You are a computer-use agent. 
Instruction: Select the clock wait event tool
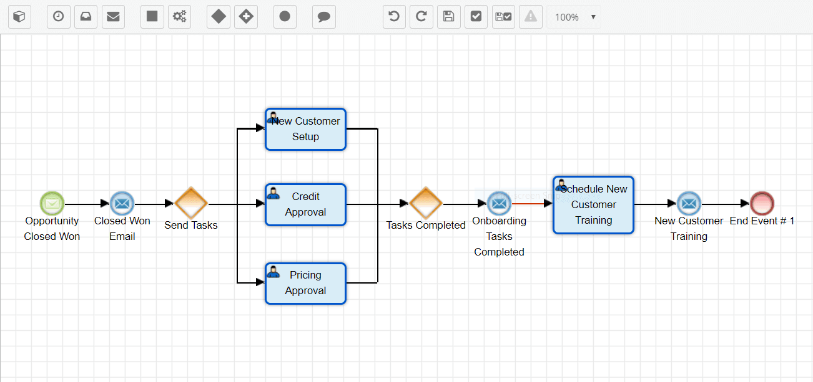coord(59,17)
